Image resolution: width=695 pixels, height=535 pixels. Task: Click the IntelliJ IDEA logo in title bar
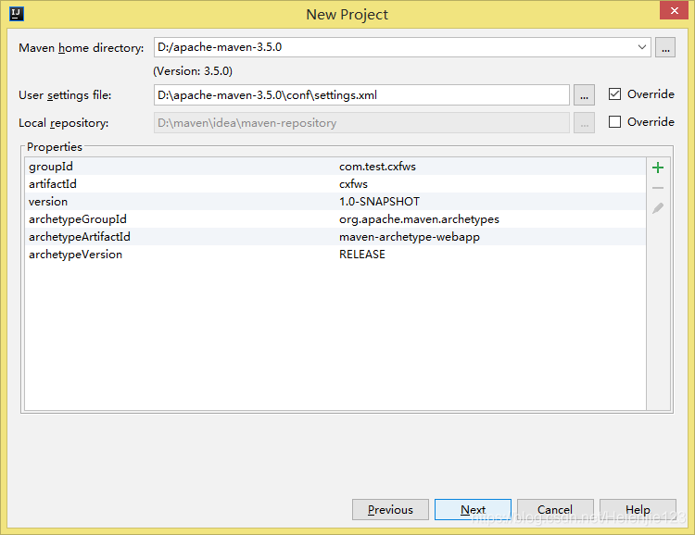(x=17, y=14)
